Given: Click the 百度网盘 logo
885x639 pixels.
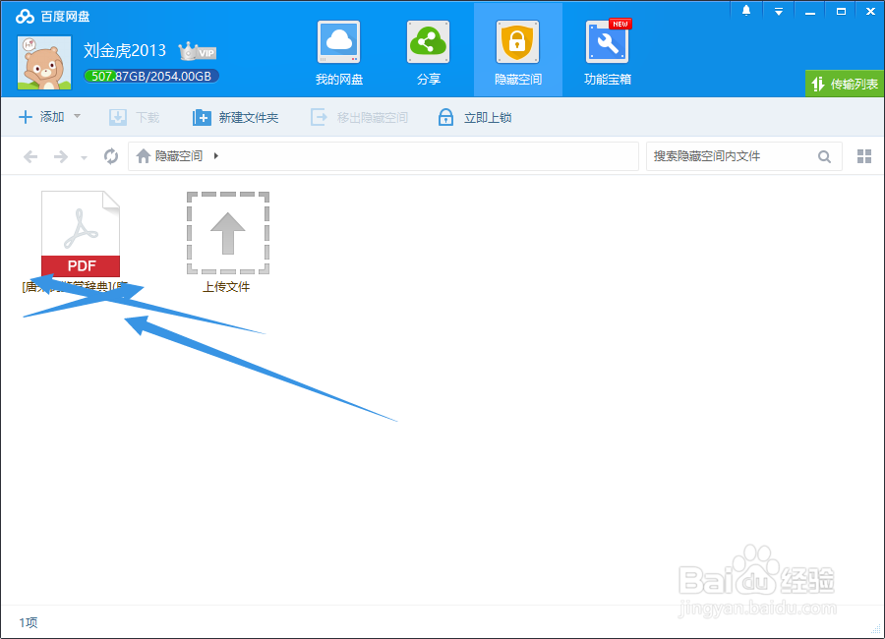Looking at the screenshot, I should click(x=52, y=17).
